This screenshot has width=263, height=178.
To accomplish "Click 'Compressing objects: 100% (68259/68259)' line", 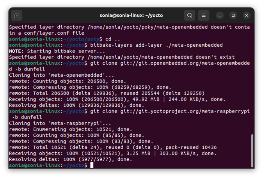I will (90, 87).
